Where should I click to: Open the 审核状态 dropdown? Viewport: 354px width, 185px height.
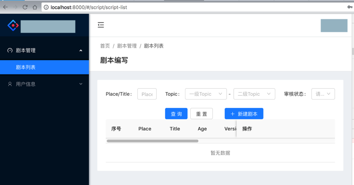coord(323,94)
